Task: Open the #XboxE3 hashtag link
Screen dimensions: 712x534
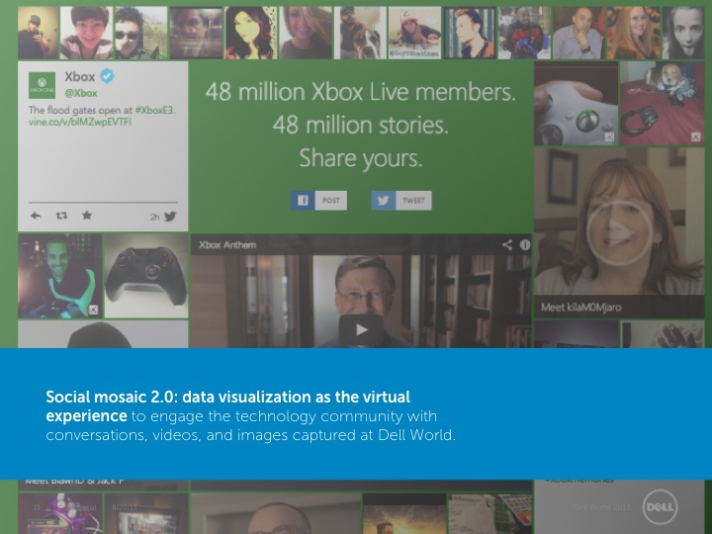Action: coord(155,111)
